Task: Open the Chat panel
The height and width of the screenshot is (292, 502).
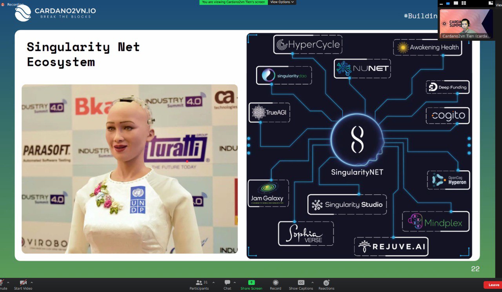Action: [x=227, y=285]
